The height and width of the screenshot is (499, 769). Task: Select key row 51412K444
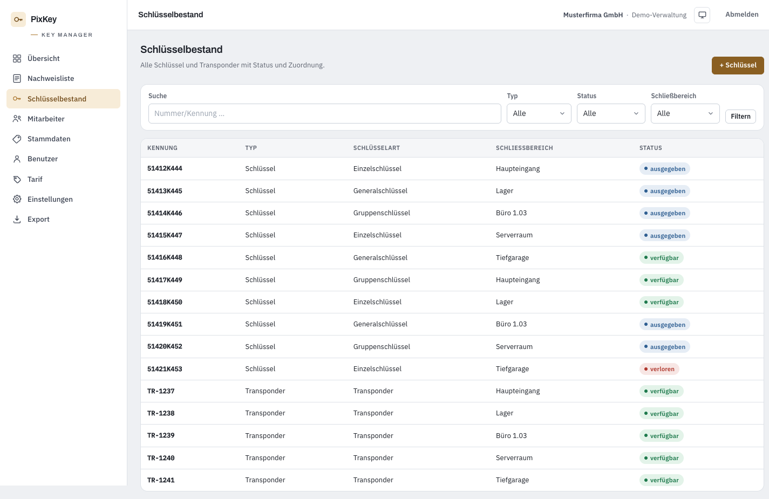452,168
